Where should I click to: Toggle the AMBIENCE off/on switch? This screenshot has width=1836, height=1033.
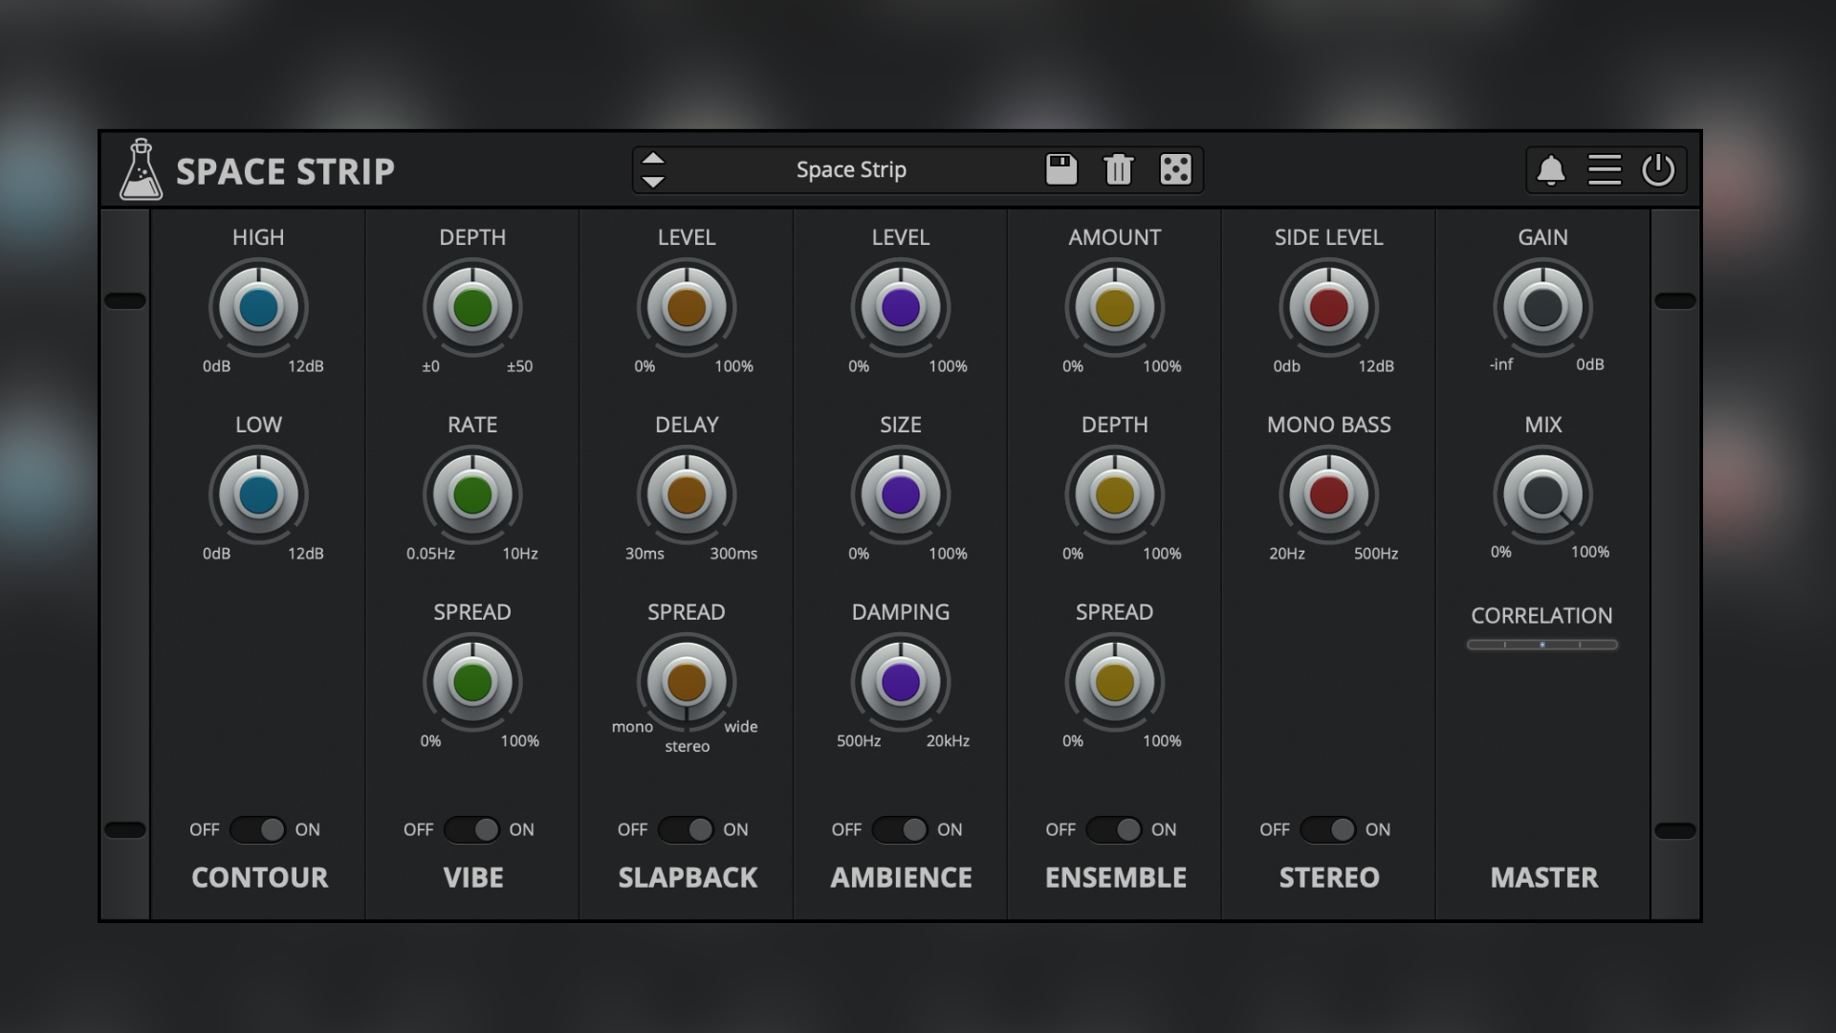[x=901, y=829]
